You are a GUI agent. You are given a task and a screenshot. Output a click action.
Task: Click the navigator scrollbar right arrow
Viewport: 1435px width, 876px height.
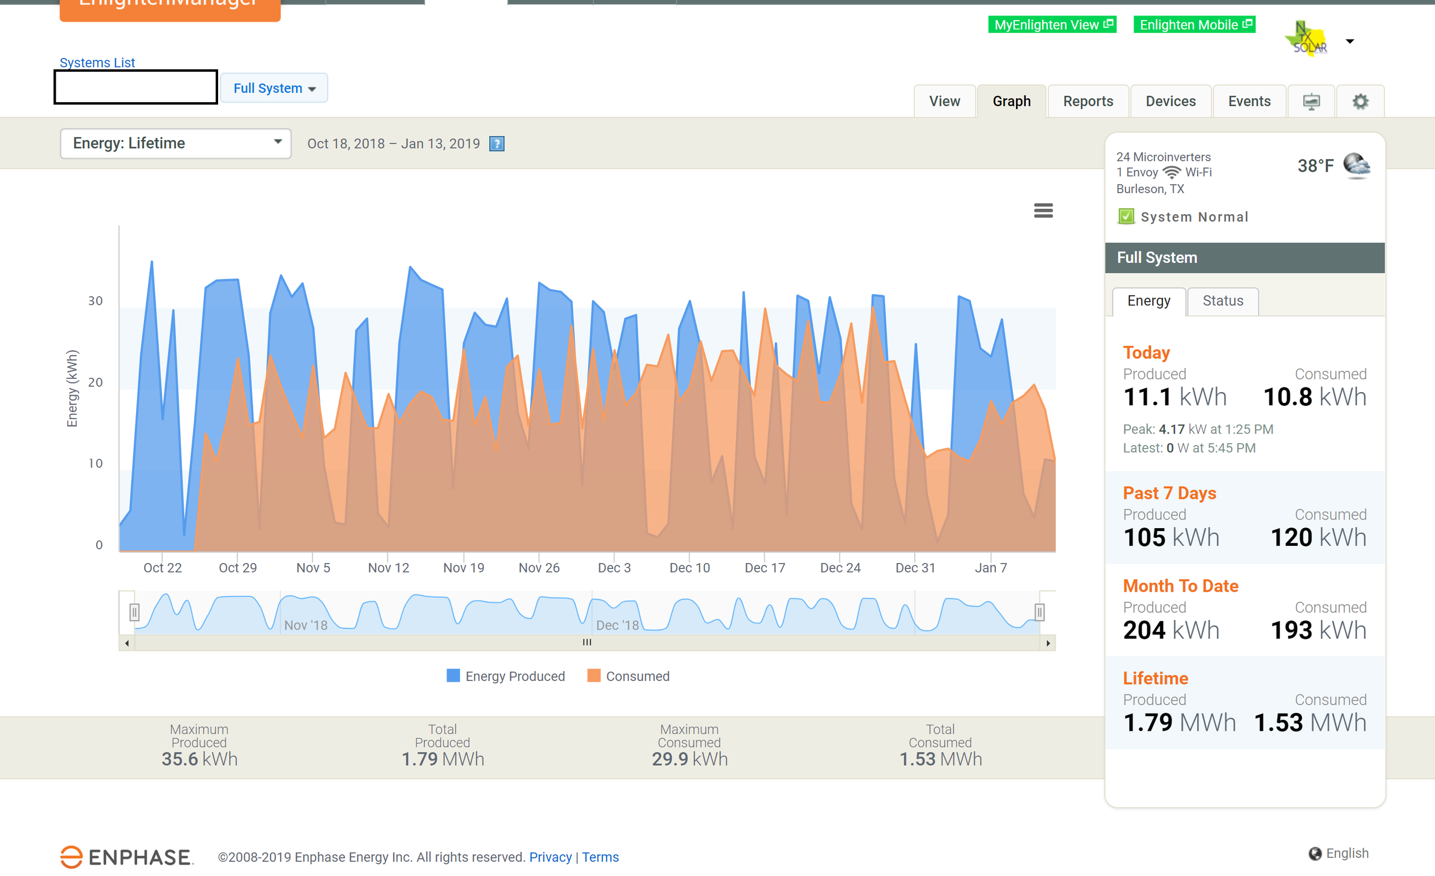[x=1048, y=643]
